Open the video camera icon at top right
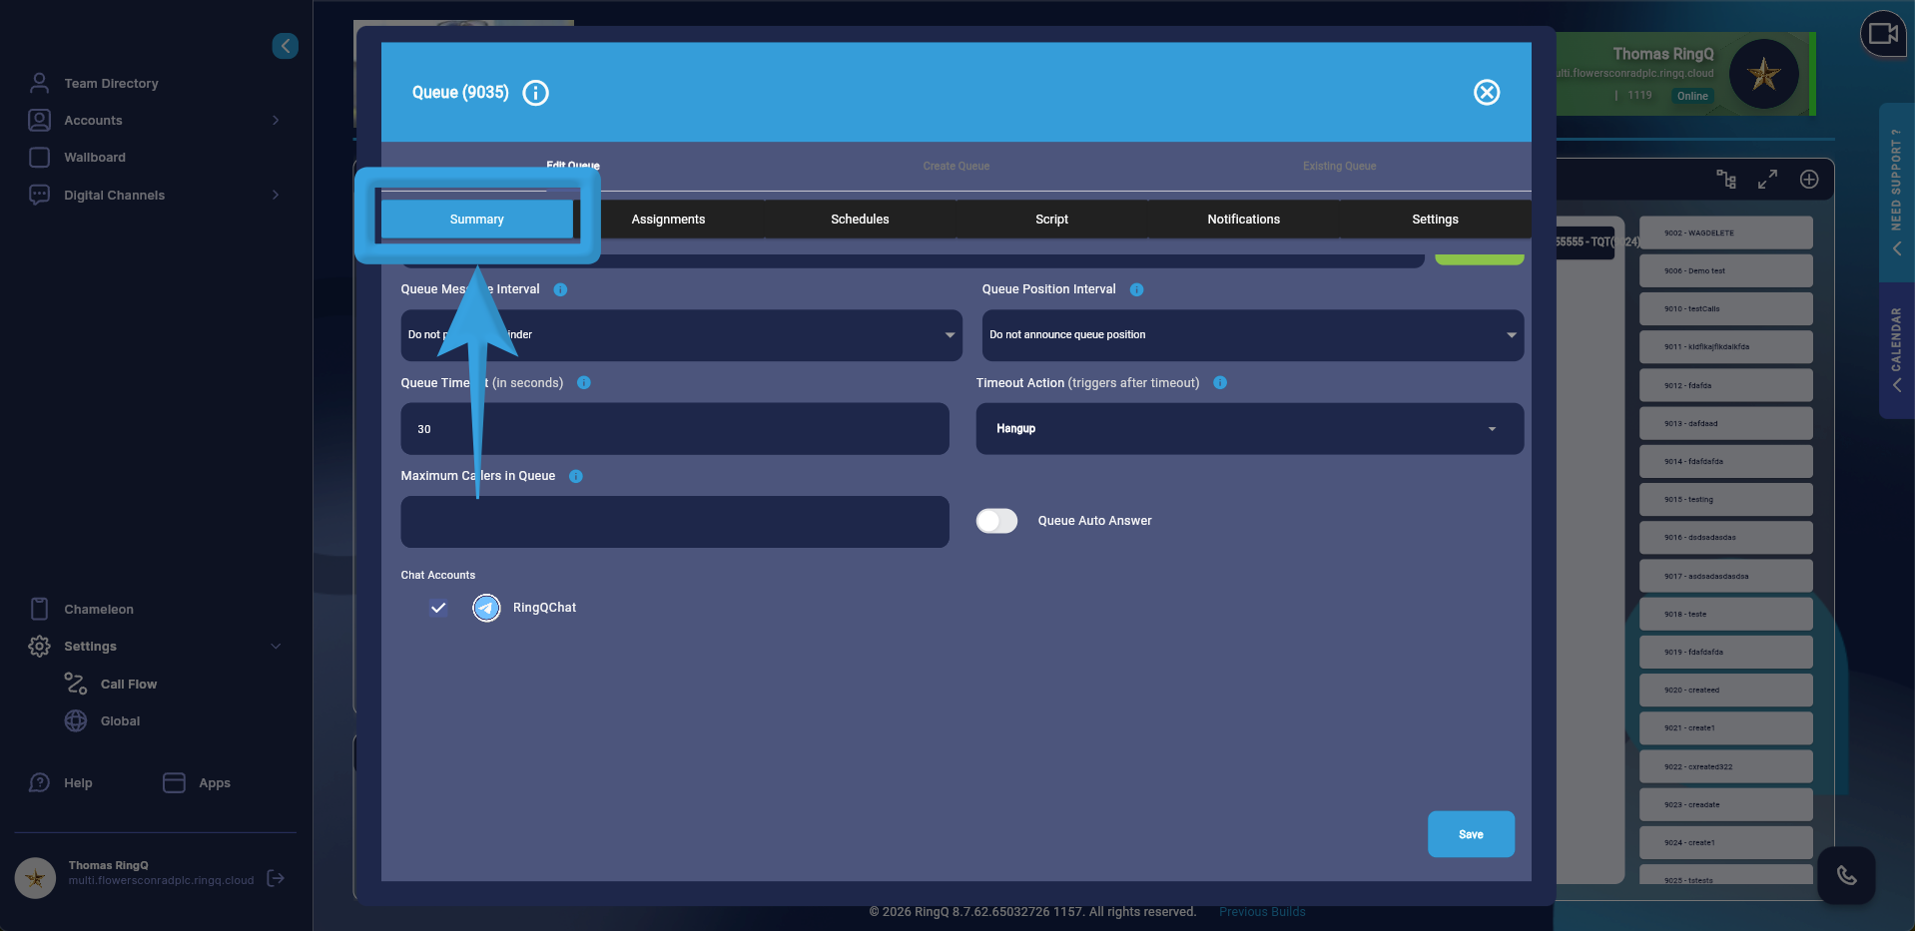The image size is (1915, 931). [x=1882, y=34]
